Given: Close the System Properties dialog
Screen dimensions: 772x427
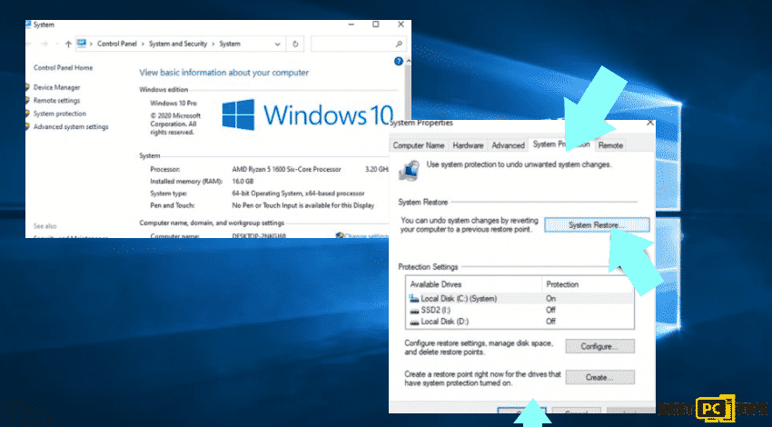Looking at the screenshot, I should point(650,123).
